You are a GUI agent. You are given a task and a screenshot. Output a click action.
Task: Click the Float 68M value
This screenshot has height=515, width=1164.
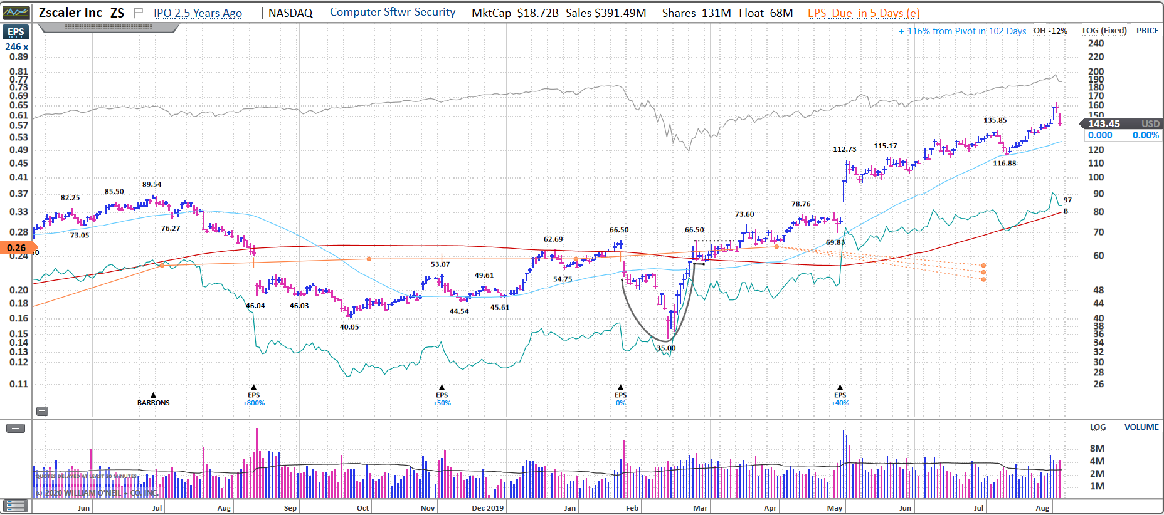(766, 13)
